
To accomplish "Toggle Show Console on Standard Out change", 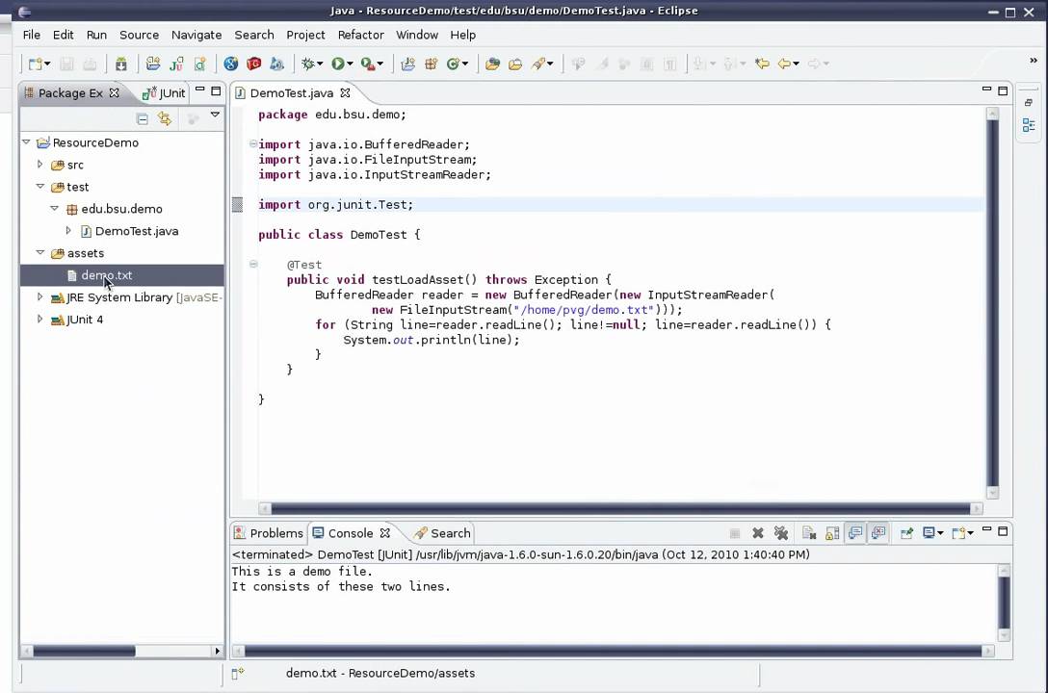I will pyautogui.click(x=855, y=533).
